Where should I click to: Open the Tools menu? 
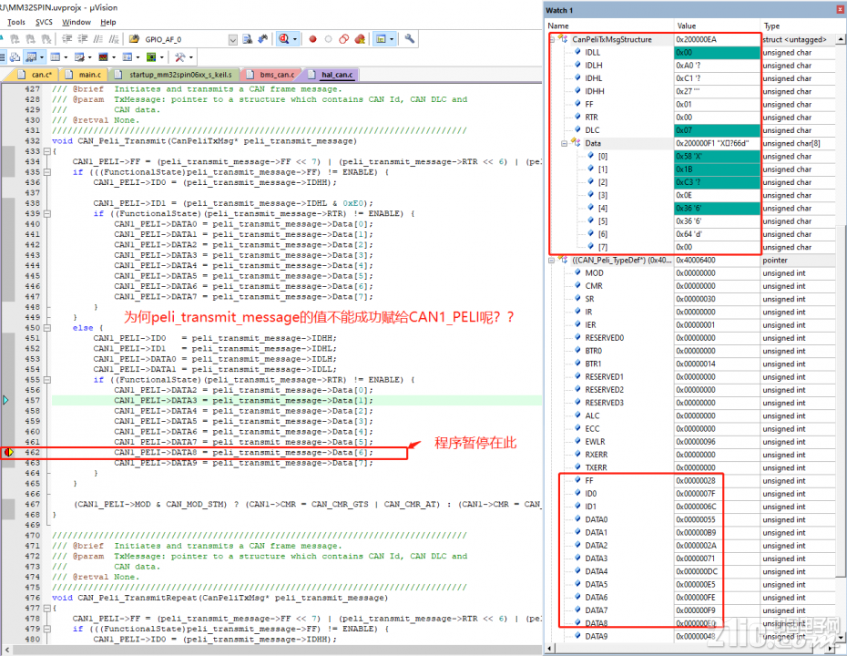coord(16,22)
